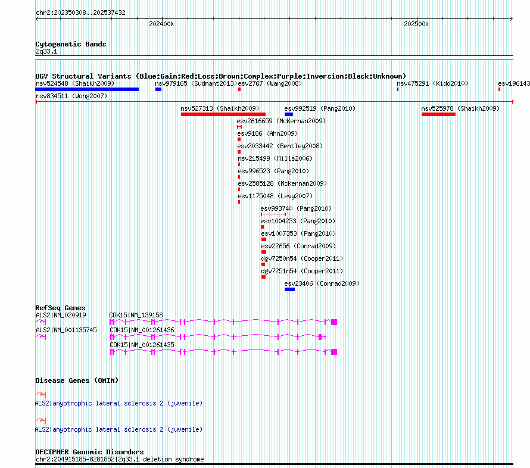Viewport: 530px width, 468px height.
Task: Click the Cytogenetic Bands track title
Action: click(x=71, y=44)
